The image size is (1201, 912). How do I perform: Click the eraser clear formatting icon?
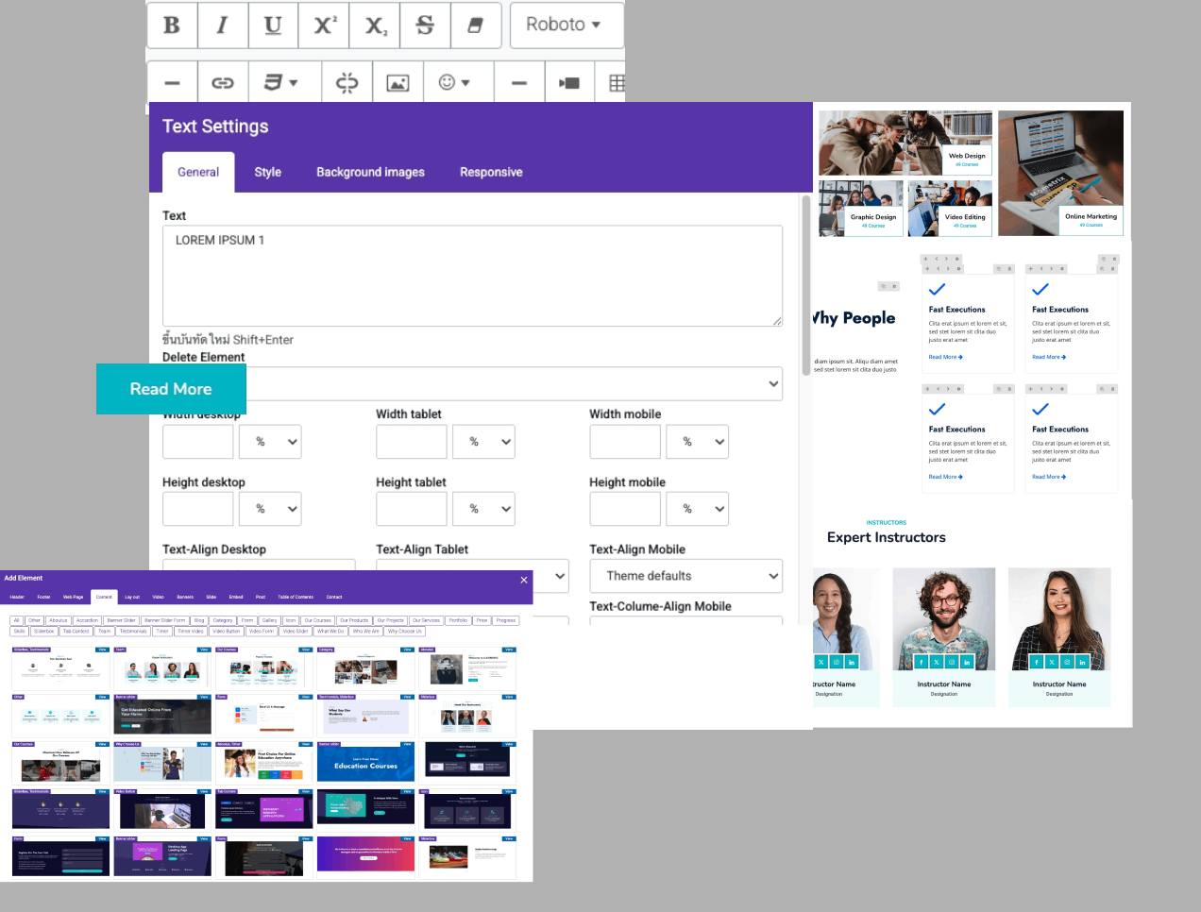pos(476,25)
